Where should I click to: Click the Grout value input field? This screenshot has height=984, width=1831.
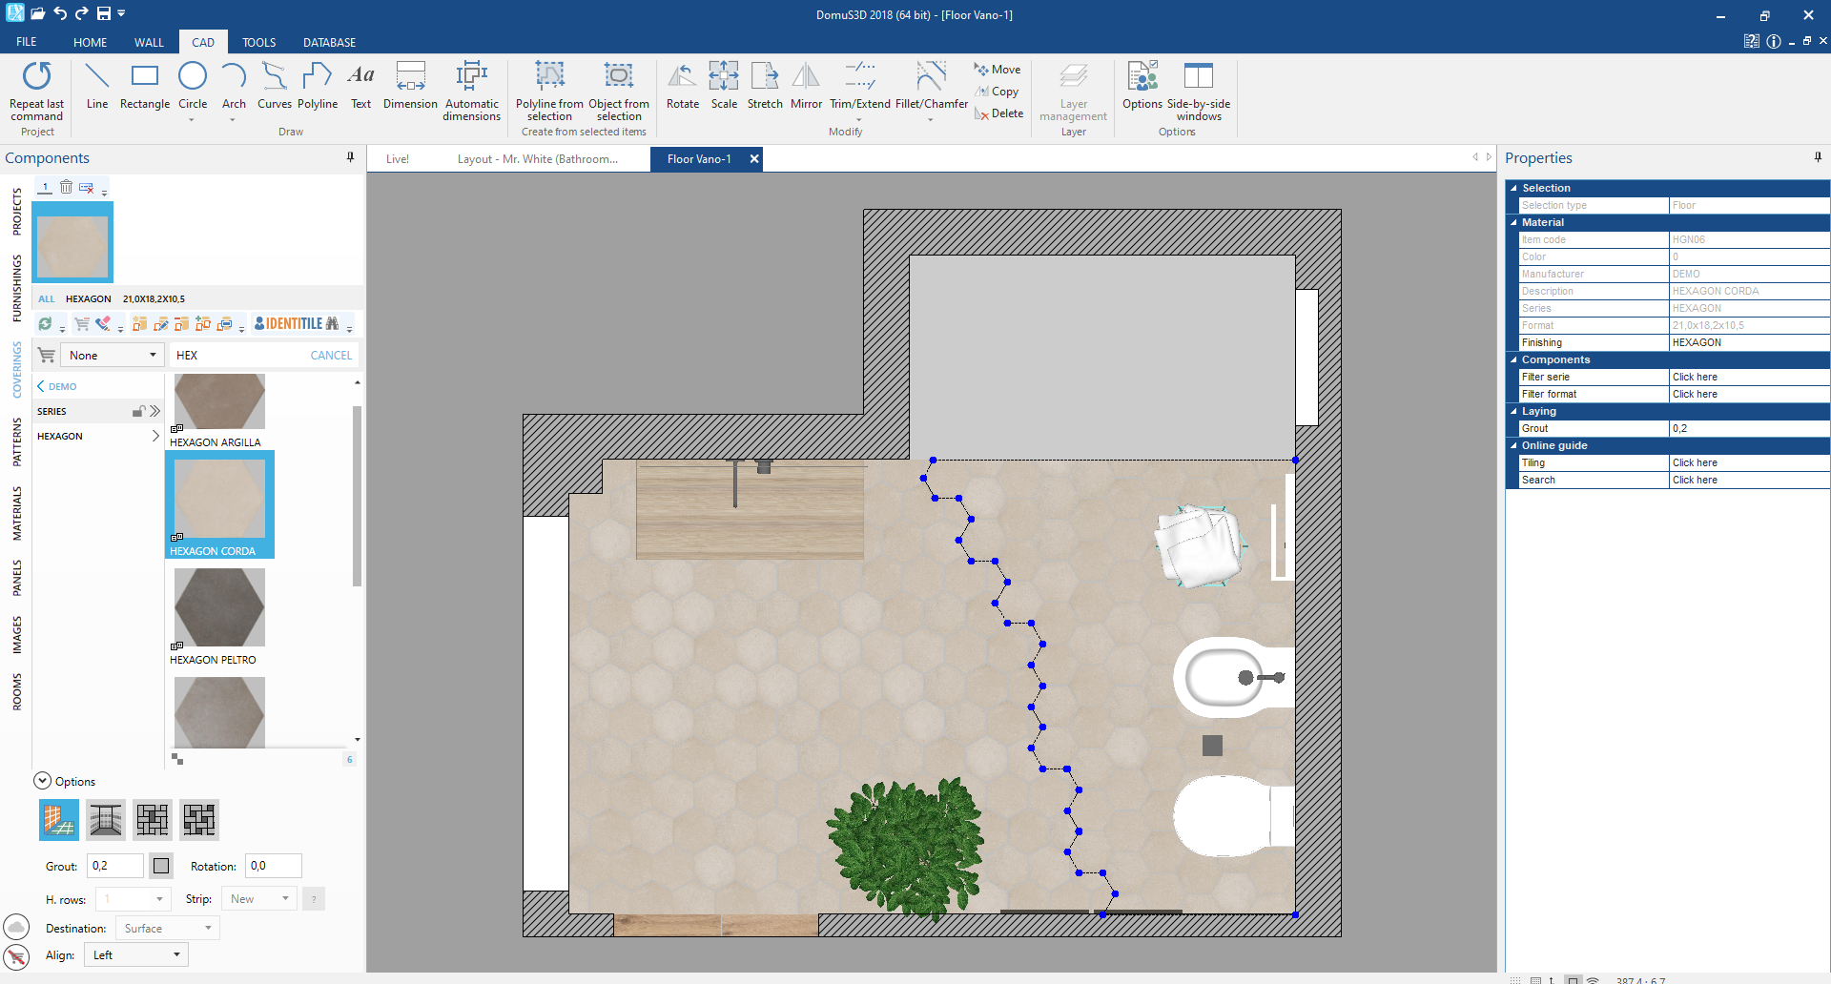click(115, 866)
